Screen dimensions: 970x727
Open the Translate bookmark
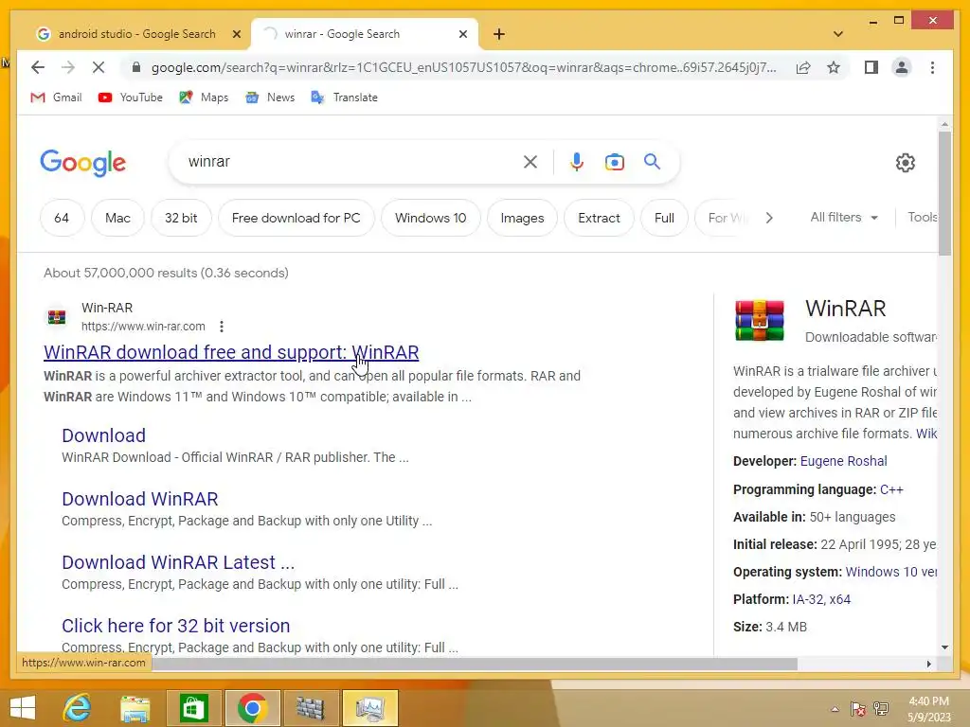[344, 98]
